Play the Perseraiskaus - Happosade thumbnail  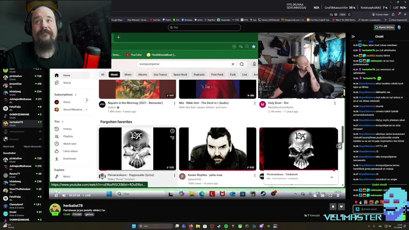tap(137, 149)
